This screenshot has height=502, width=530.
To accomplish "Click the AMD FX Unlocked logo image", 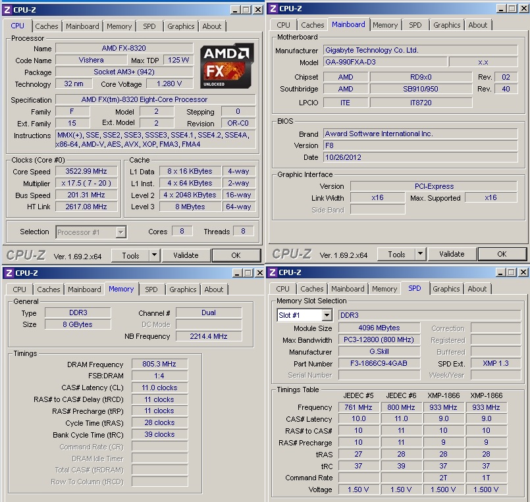I will 226,66.
